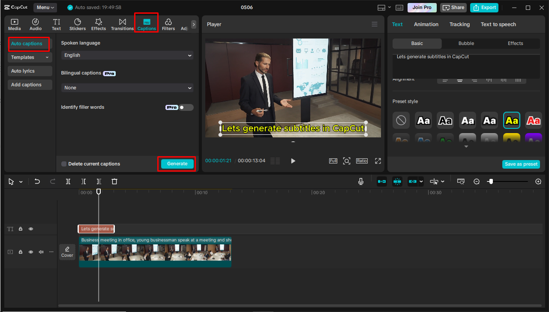Check Delete current captions
549x312 pixels.
tap(64, 164)
